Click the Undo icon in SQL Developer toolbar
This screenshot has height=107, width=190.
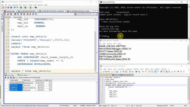tap(15, 7)
